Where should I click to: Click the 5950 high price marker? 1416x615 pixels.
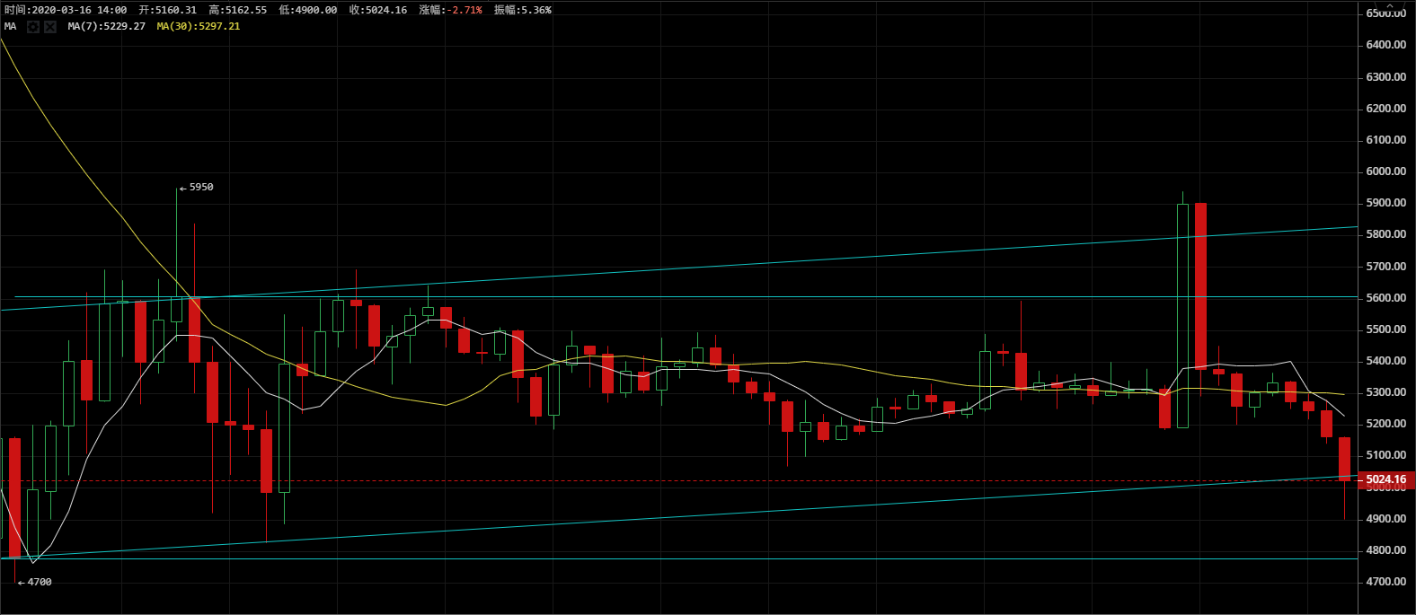coord(197,188)
